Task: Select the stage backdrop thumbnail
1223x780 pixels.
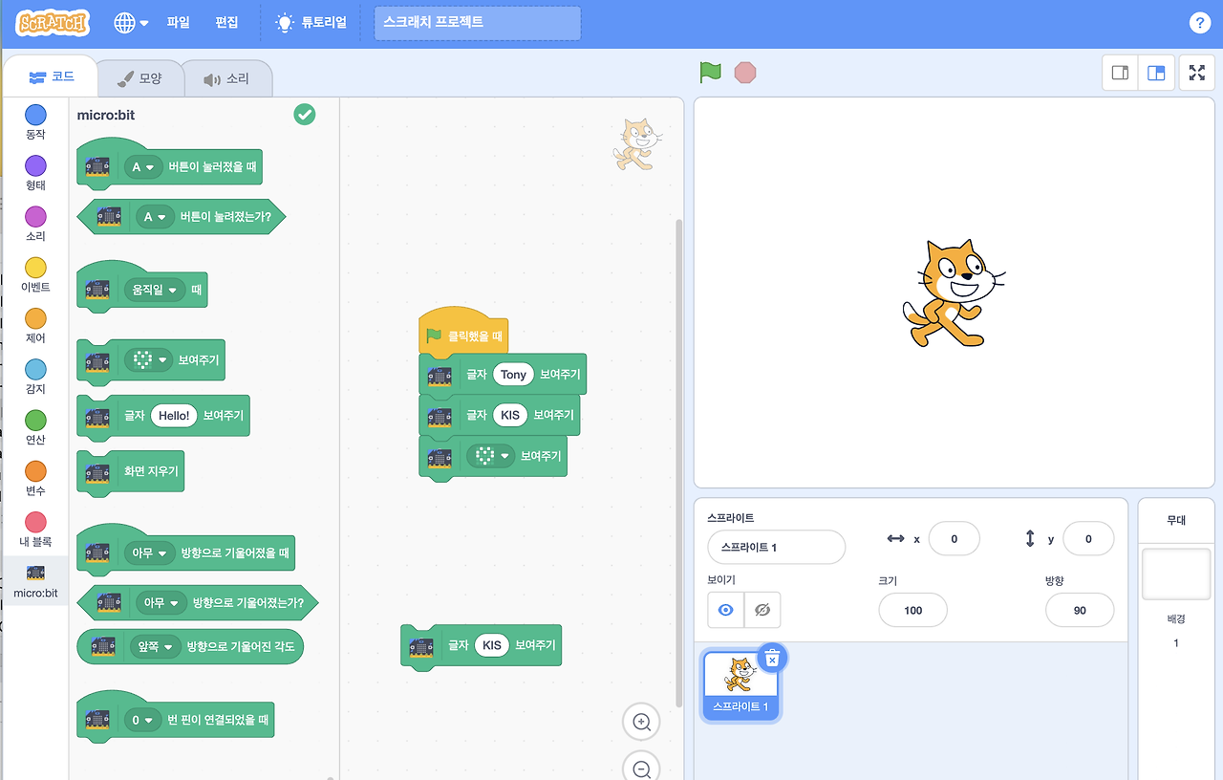Action: point(1176,574)
